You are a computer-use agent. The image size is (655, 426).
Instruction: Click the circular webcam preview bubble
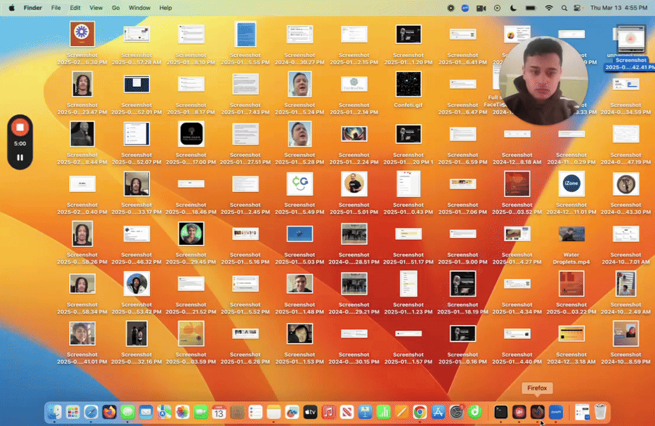coord(543,81)
